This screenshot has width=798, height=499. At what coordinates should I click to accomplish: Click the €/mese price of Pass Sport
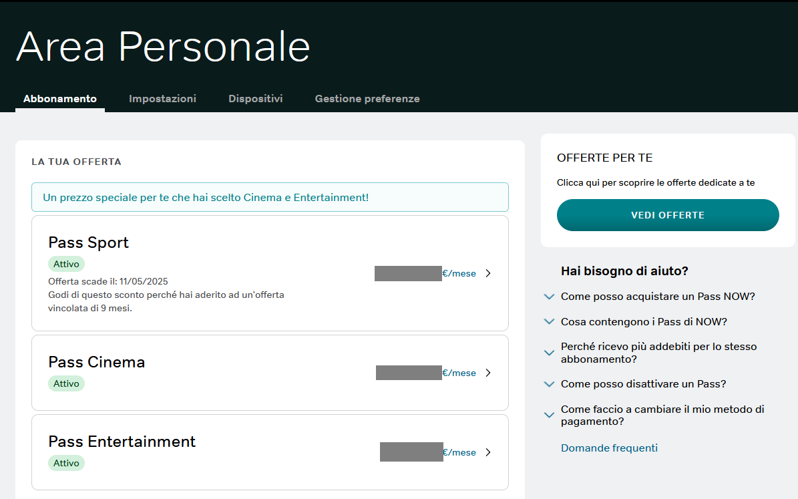(x=459, y=273)
